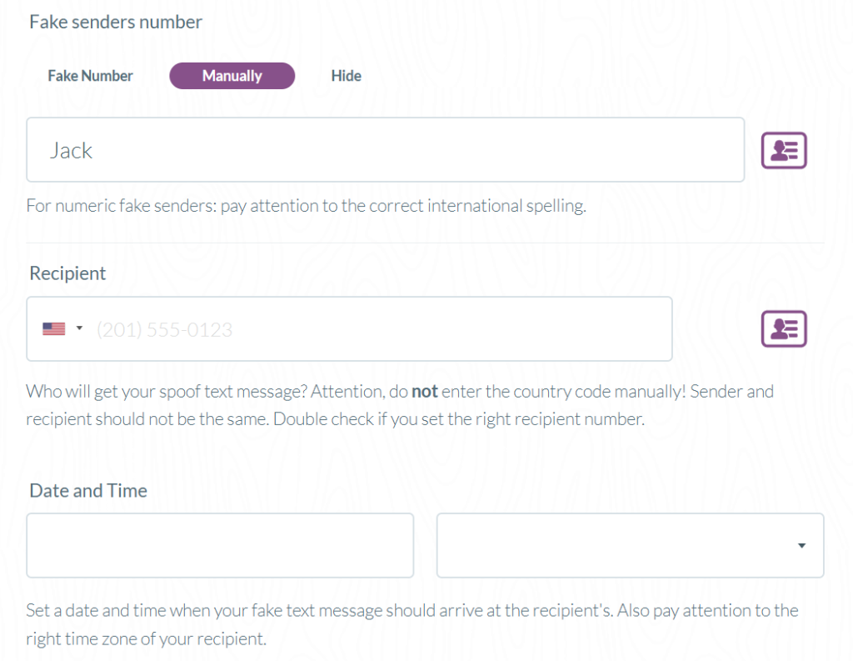
Task: Click the US flag icon in the Recipient field
Action: click(54, 329)
